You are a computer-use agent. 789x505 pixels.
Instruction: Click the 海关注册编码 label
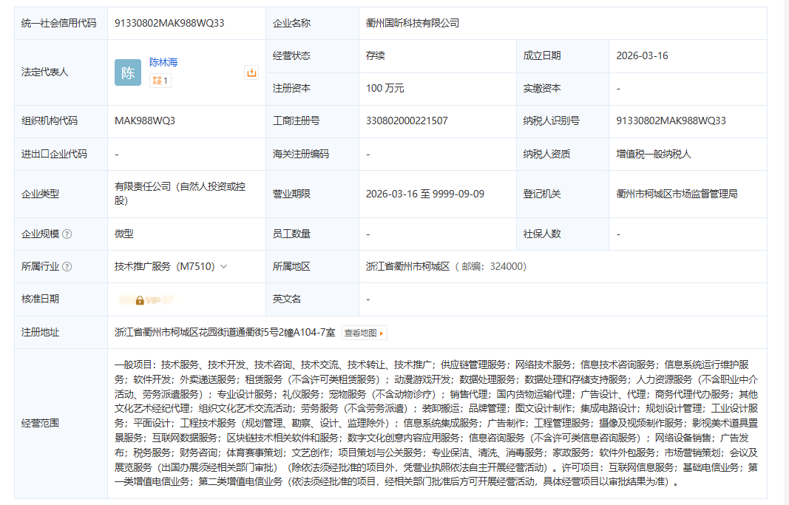[x=301, y=154]
